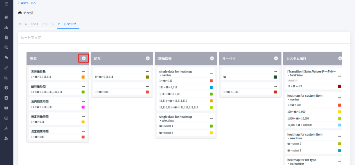Open the organization chart sidebar icon
This screenshot has height=165, width=355.
6,27
